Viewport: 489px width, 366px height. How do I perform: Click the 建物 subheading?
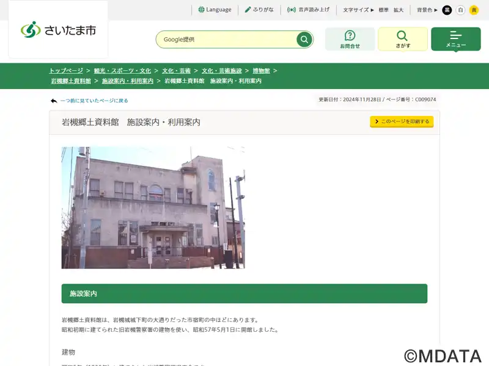point(68,353)
